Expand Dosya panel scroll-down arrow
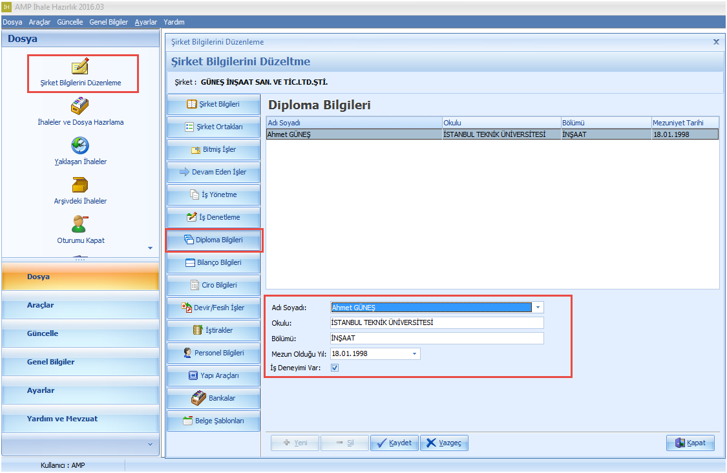 pyautogui.click(x=151, y=248)
